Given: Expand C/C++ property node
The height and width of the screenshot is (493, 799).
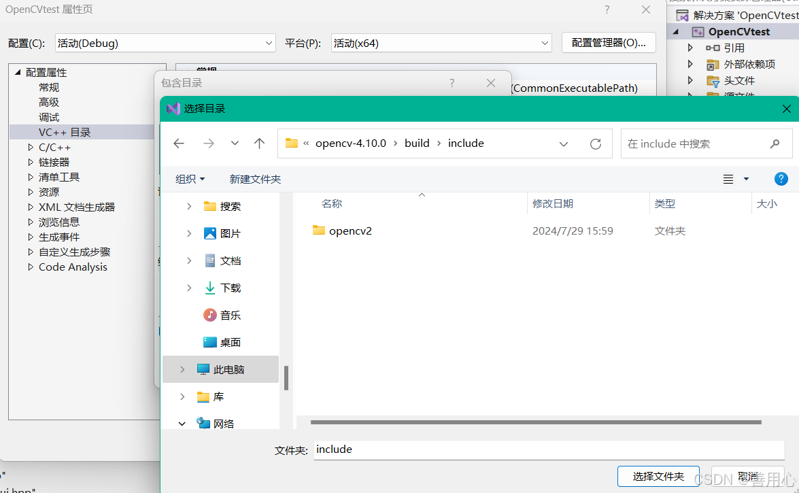Looking at the screenshot, I should tap(31, 148).
